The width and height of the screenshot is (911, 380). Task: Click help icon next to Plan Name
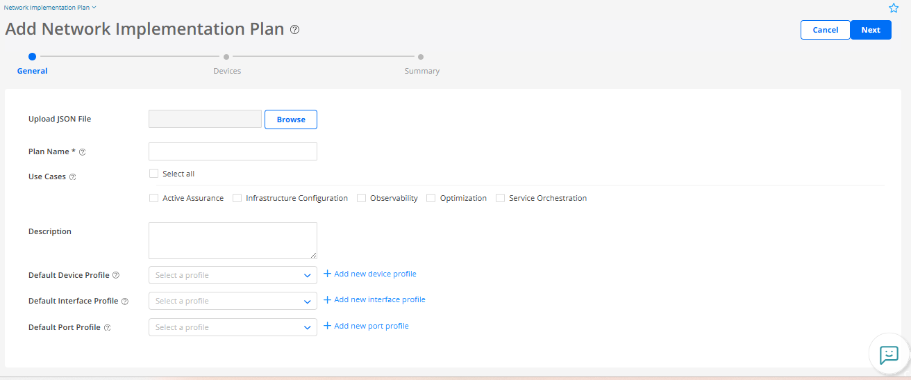(83, 152)
